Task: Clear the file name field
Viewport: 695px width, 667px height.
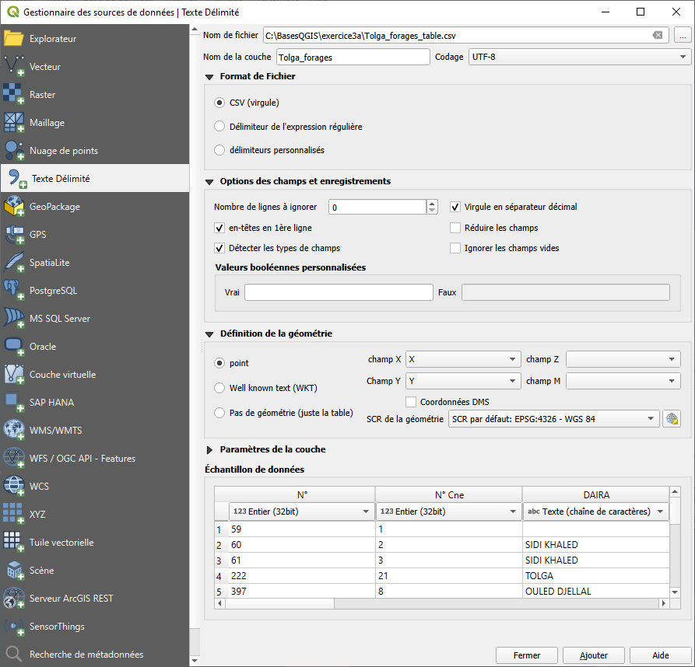Action: point(658,35)
